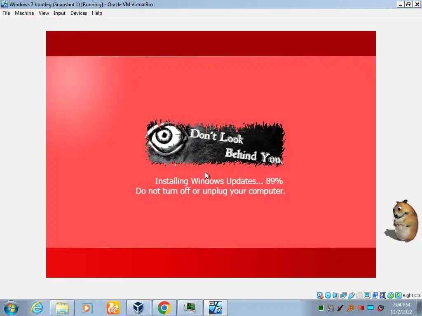Click the orange magnifier tray icon

(x=351, y=308)
